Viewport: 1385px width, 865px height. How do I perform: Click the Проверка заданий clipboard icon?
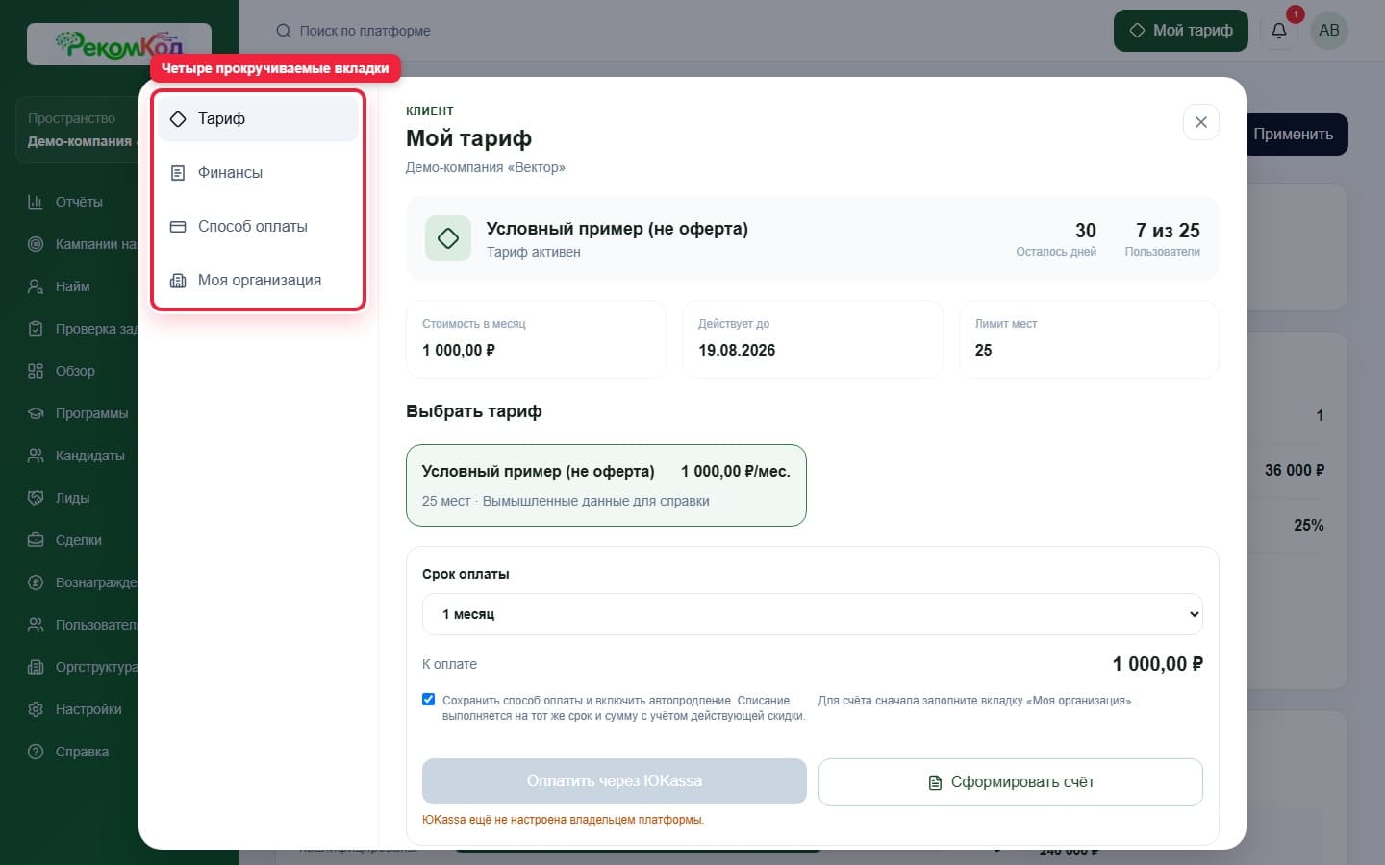[36, 329]
